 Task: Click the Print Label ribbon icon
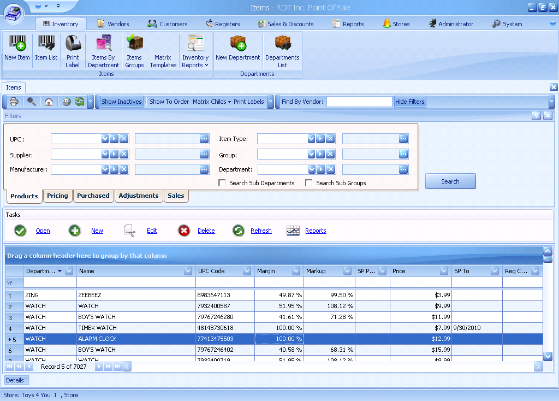coord(73,50)
